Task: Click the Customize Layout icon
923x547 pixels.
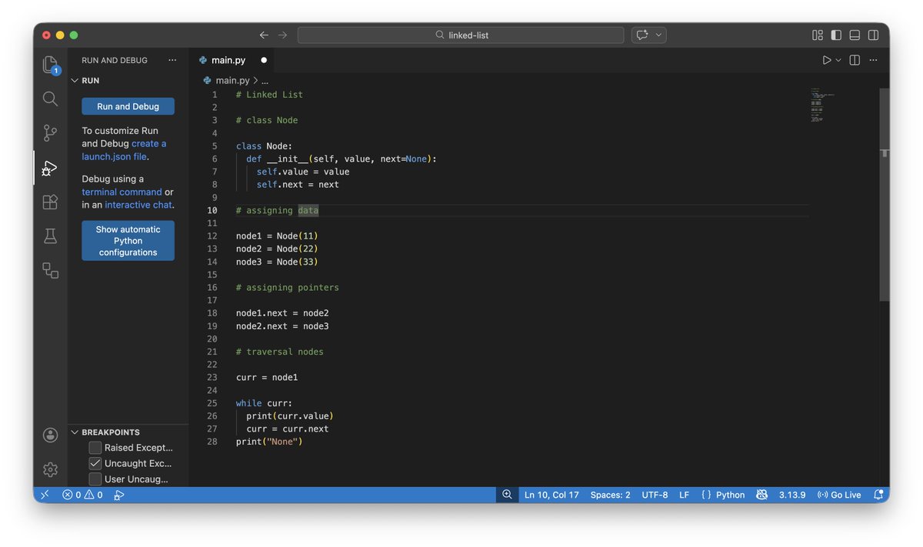Action: coord(818,35)
